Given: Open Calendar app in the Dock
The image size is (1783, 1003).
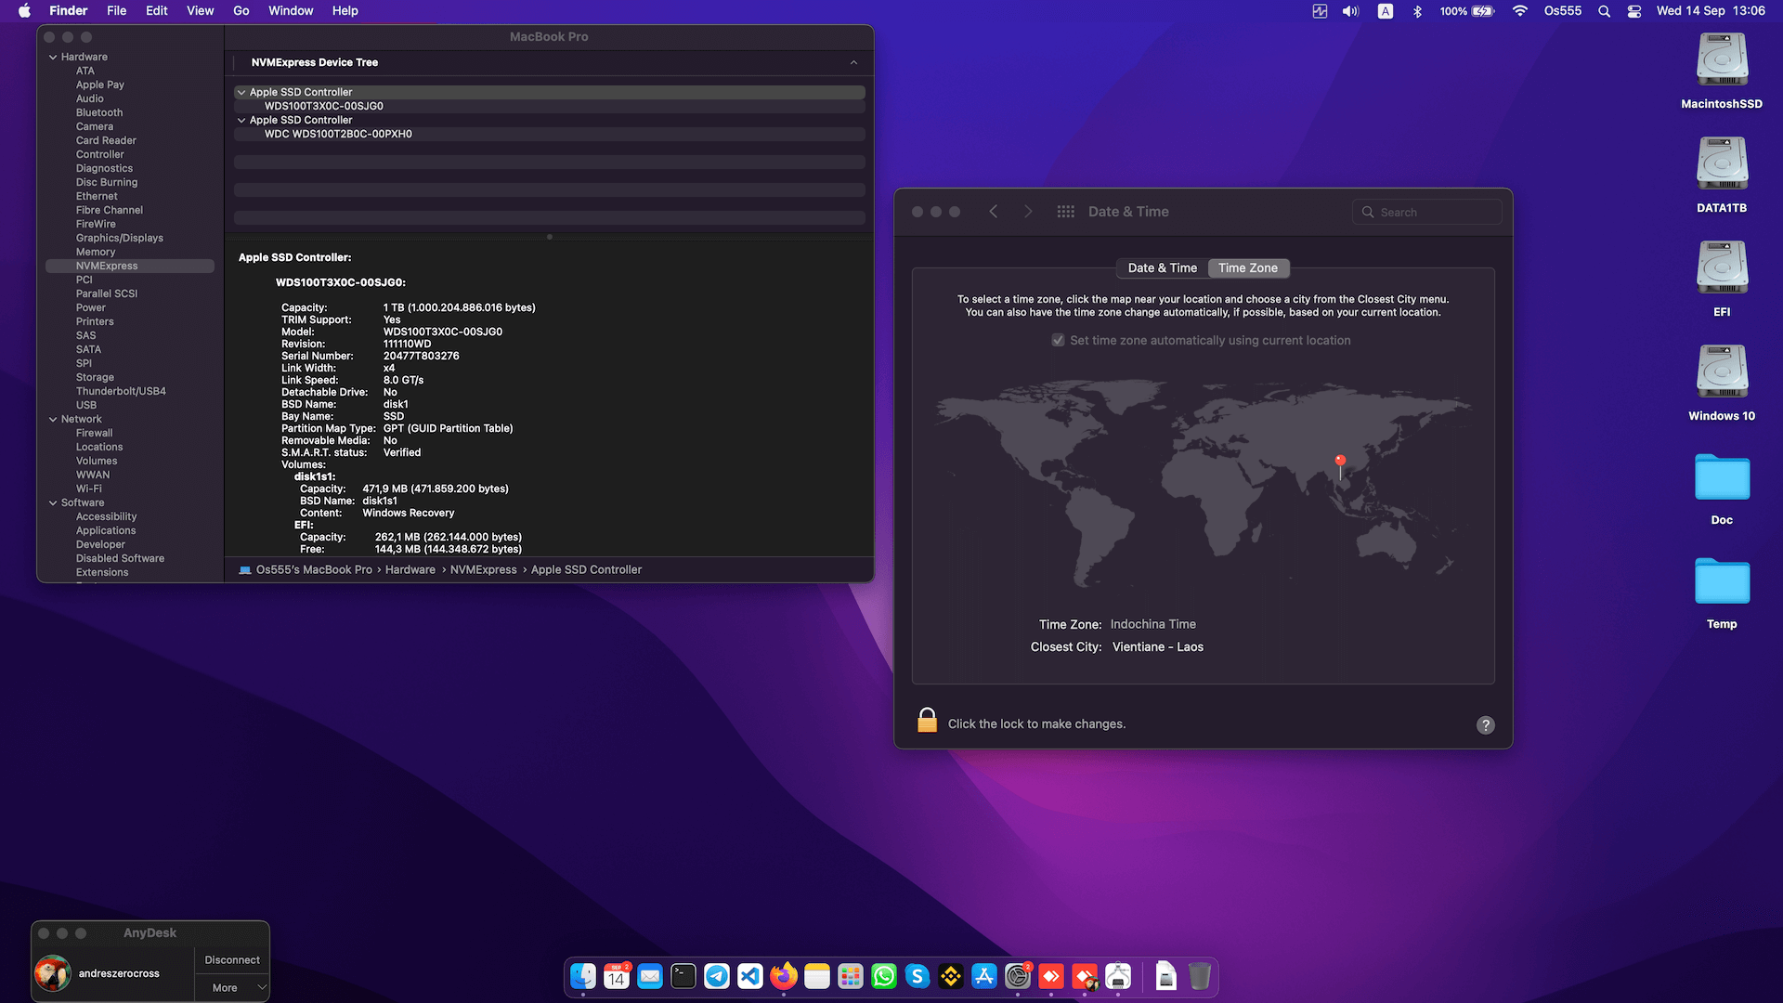Looking at the screenshot, I should coord(617,976).
